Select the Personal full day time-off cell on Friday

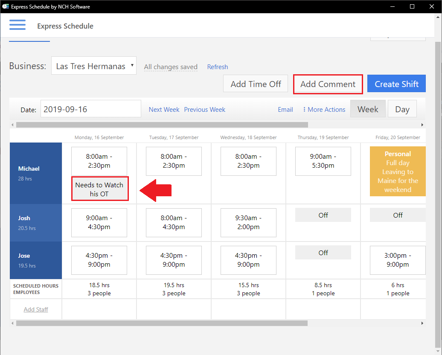tap(397, 172)
